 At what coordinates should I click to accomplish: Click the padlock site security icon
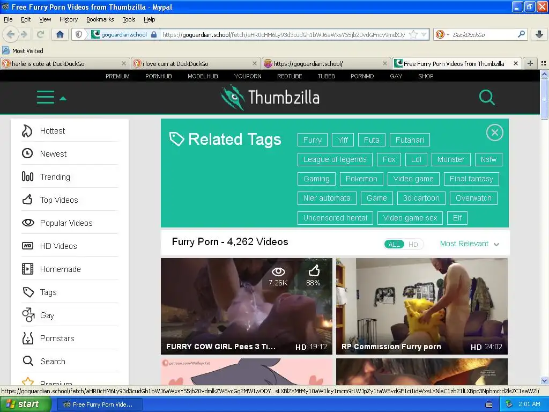[x=154, y=34]
